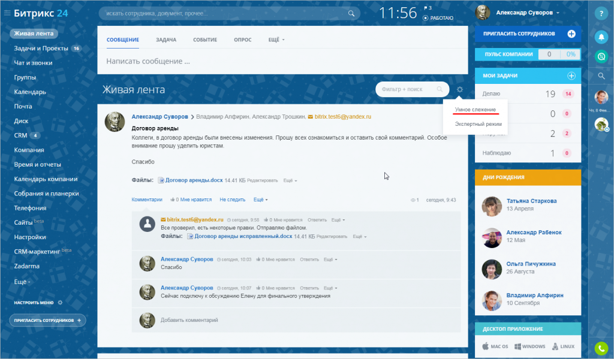Switch to the Событие tab

(x=205, y=40)
